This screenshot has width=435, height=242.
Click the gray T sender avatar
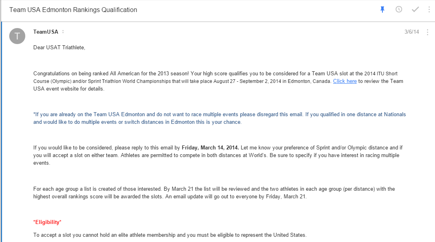17,36
